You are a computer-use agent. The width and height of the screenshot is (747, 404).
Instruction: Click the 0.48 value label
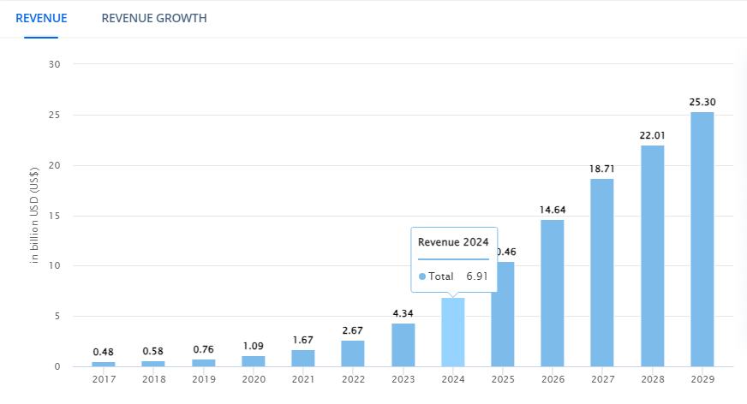coord(104,352)
